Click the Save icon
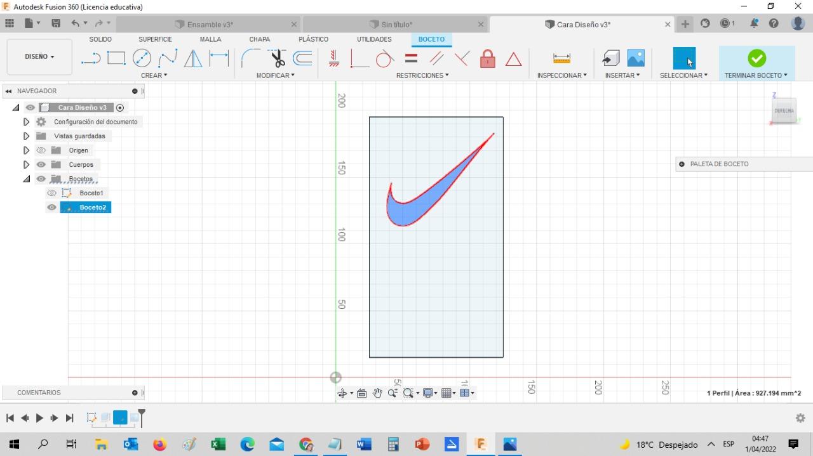813x456 pixels. 56,23
